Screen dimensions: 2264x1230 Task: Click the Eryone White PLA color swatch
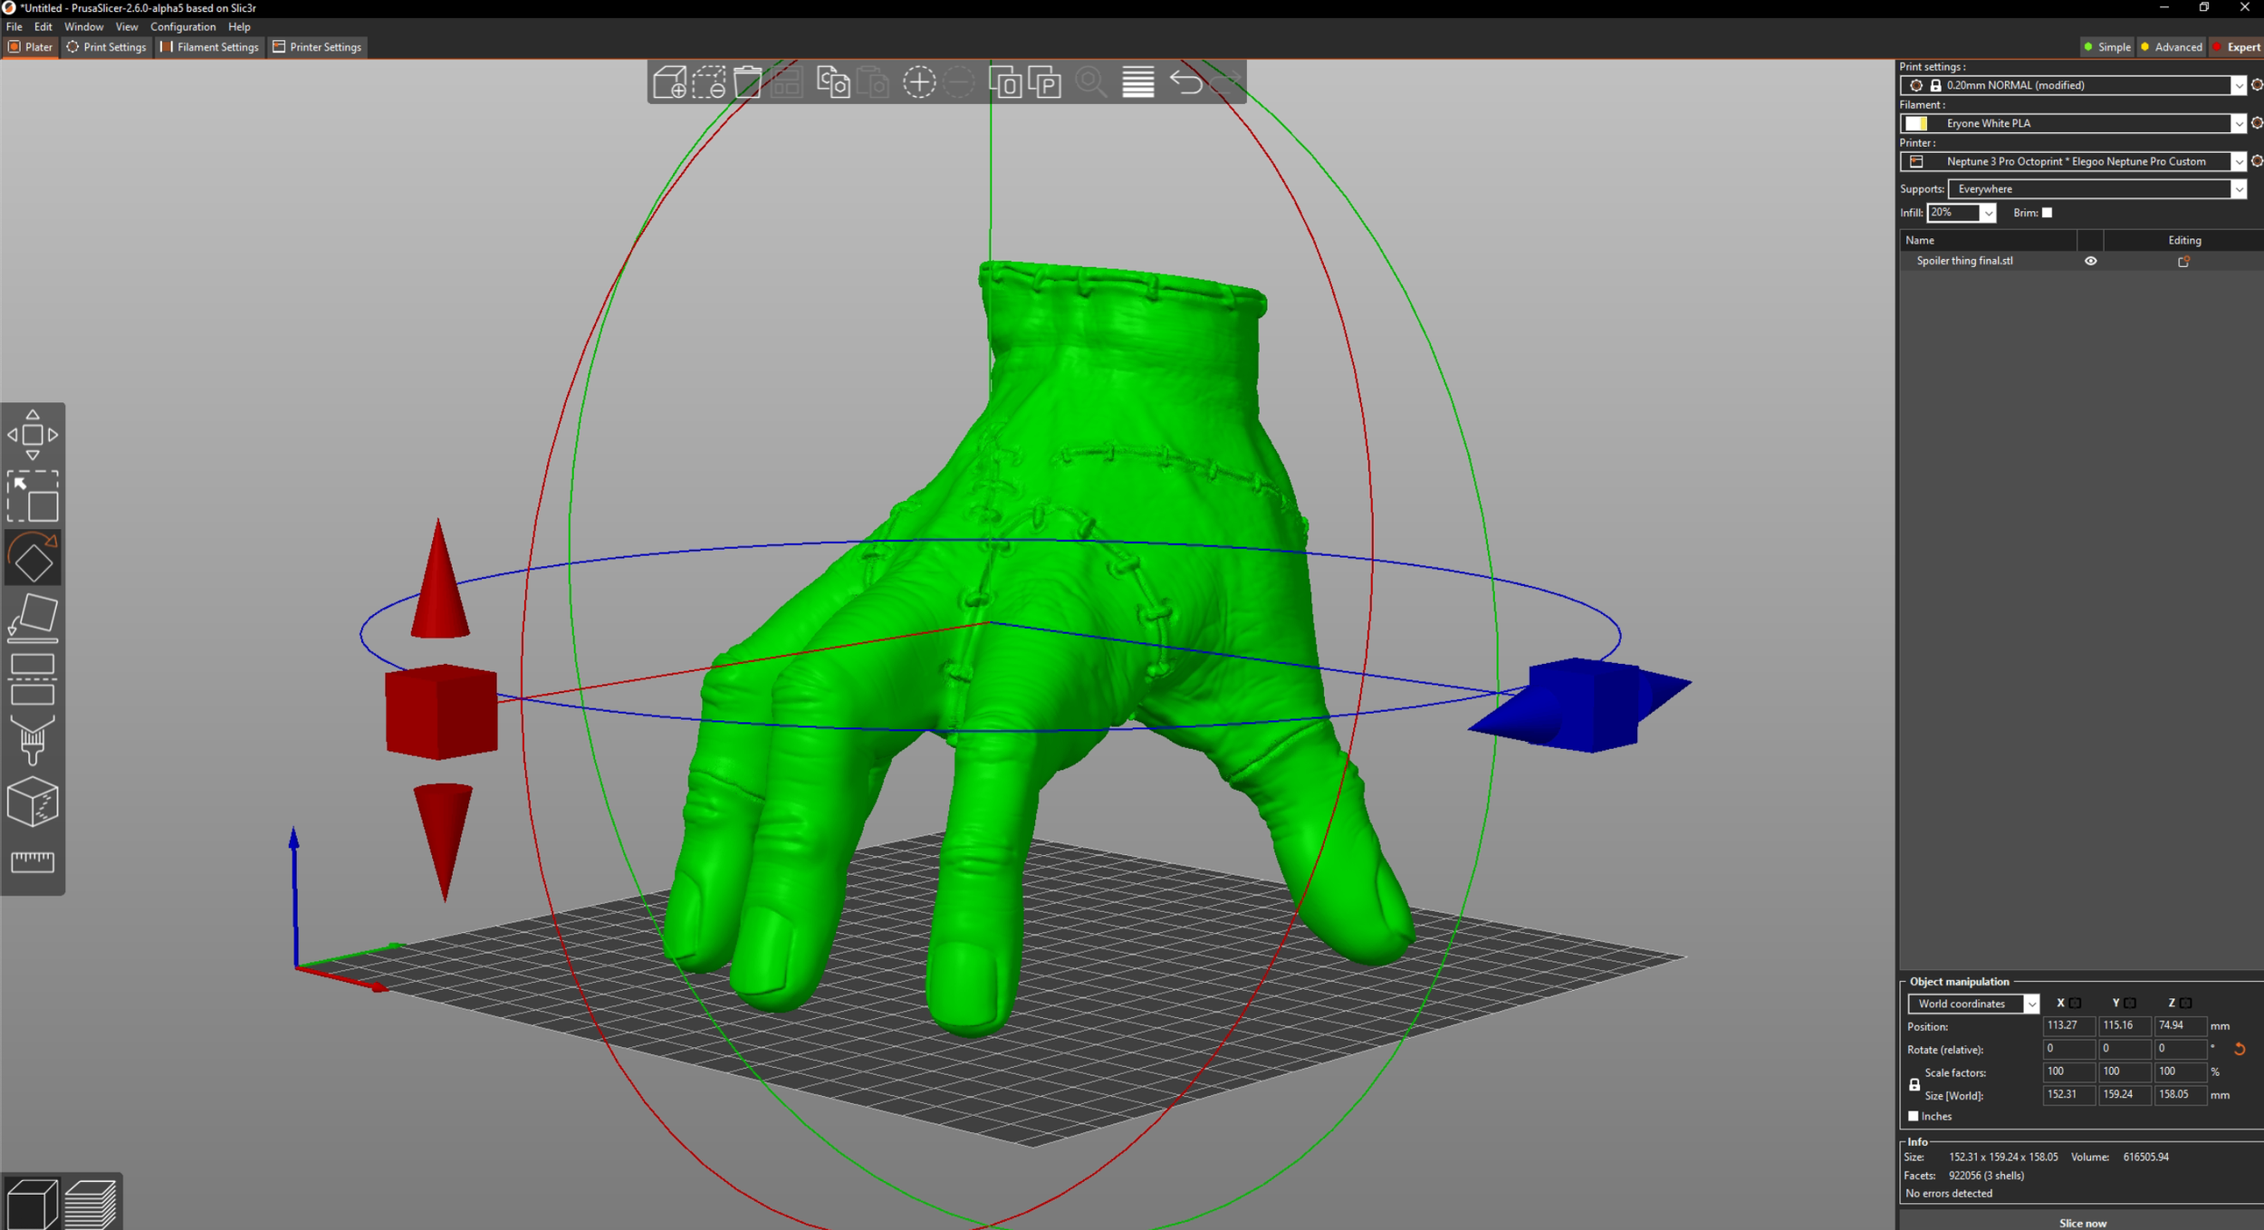pos(1915,123)
